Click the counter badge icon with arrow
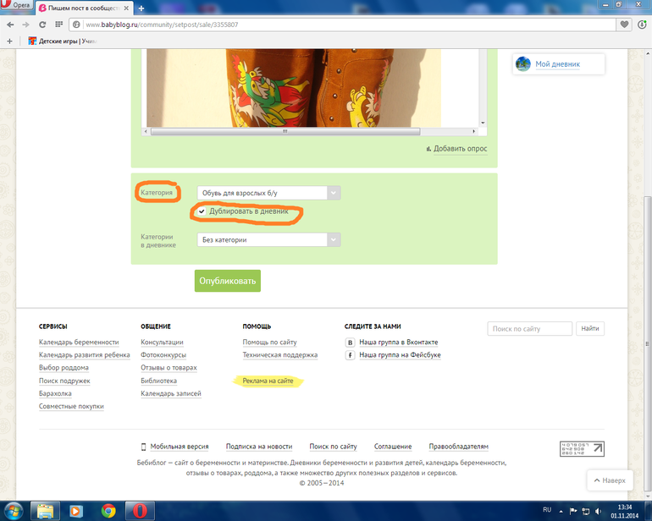 pos(582,449)
